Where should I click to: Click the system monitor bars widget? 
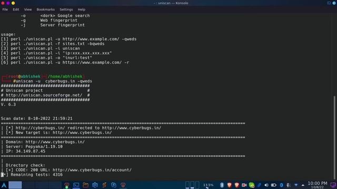[192, 185]
